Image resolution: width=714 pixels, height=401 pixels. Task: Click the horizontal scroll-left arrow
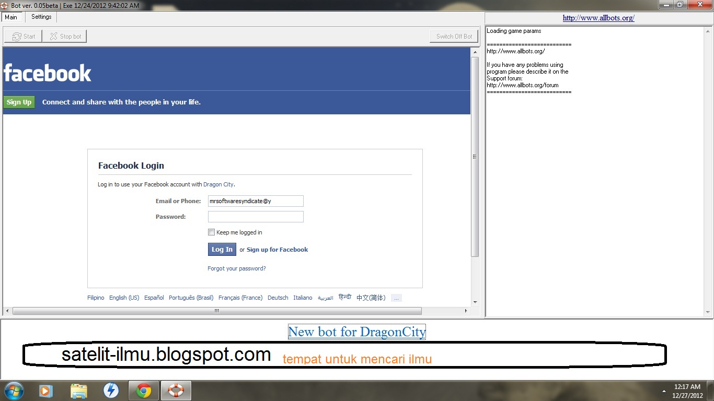(x=7, y=311)
